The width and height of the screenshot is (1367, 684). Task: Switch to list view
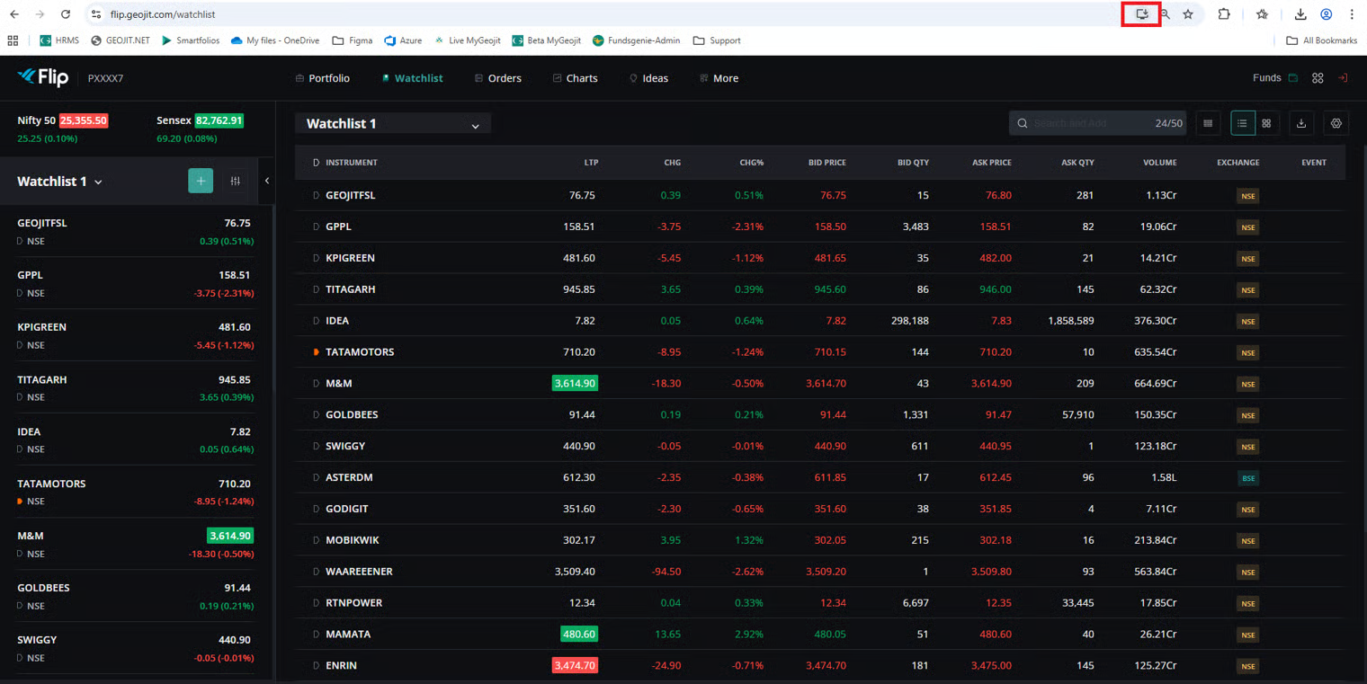pos(1242,123)
